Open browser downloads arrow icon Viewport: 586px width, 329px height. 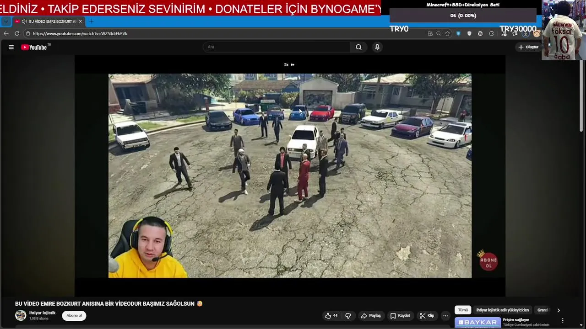point(526,34)
